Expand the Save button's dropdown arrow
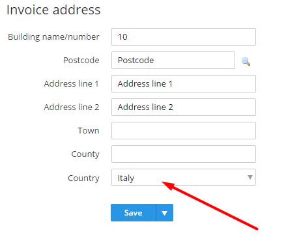 (x=165, y=212)
